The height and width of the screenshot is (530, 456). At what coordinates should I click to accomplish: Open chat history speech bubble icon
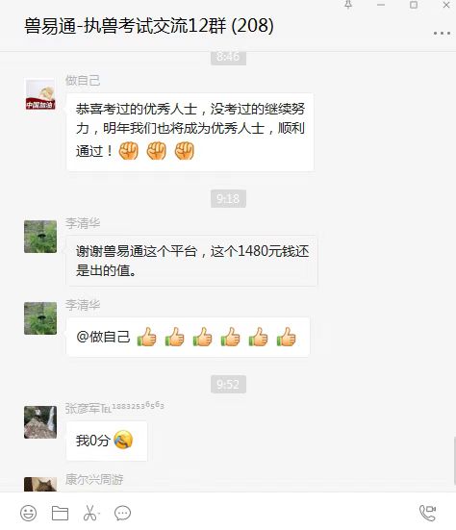click(x=122, y=513)
